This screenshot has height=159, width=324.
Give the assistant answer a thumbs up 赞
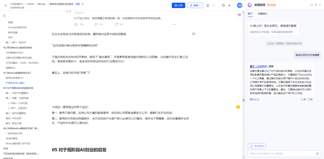tap(303, 100)
